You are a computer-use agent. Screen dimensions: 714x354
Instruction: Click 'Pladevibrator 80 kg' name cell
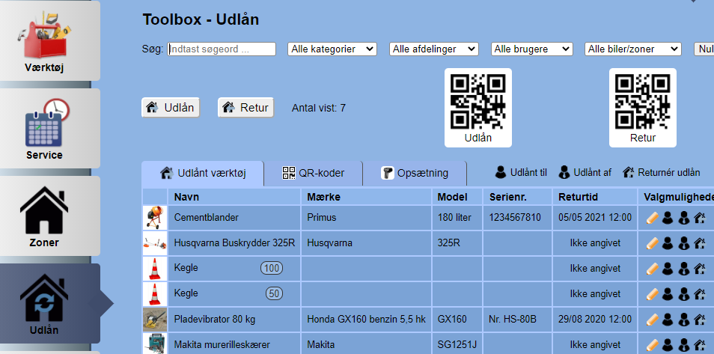coord(234,320)
